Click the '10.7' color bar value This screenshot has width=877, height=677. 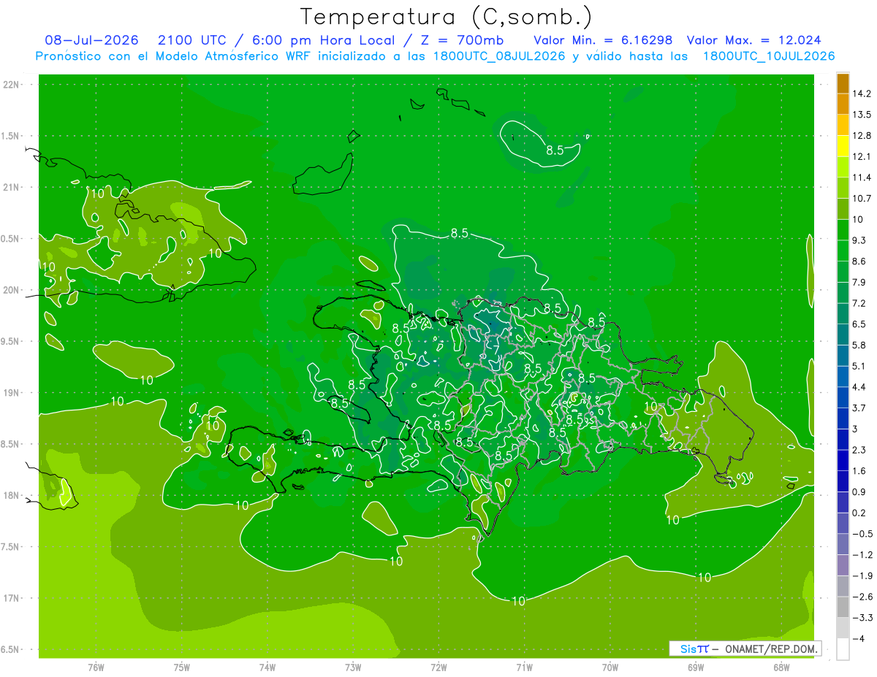click(x=861, y=199)
